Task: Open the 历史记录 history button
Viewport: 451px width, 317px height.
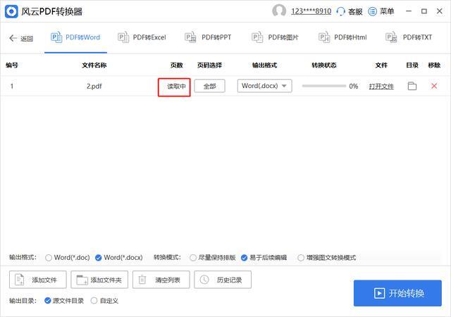Action: [x=223, y=280]
